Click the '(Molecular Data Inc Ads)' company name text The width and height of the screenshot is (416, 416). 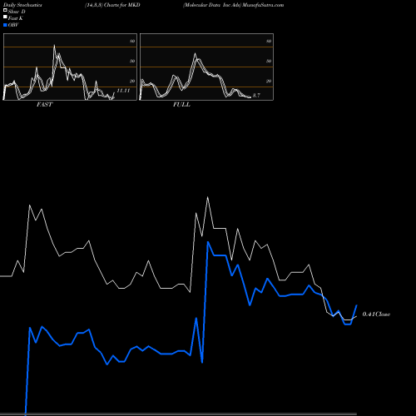[212, 5]
